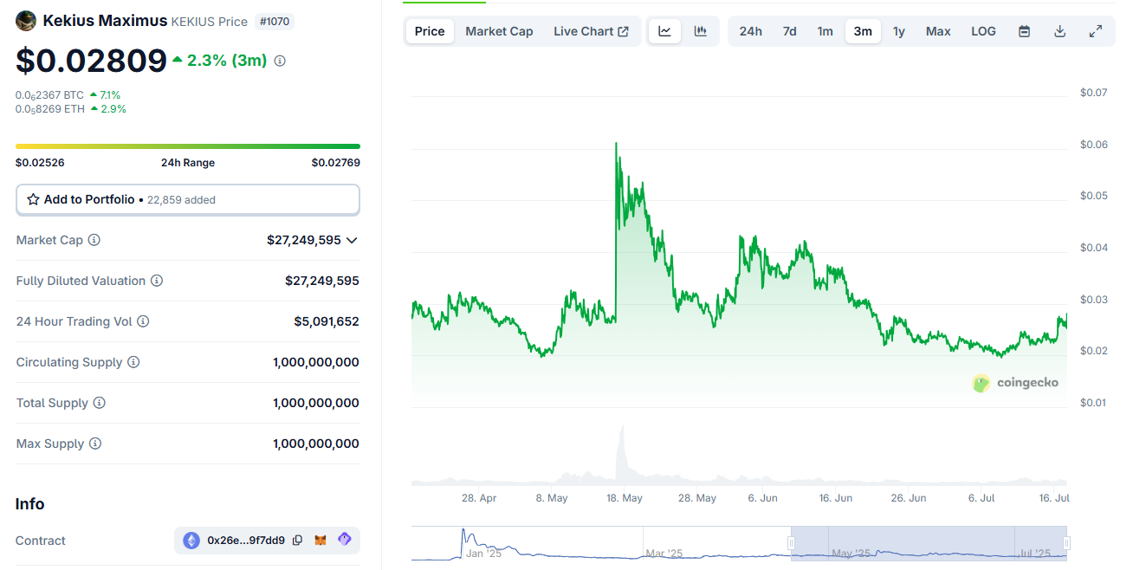Toggle LOG scale on the chart
The height and width of the screenshot is (570, 1146).
coord(982,30)
